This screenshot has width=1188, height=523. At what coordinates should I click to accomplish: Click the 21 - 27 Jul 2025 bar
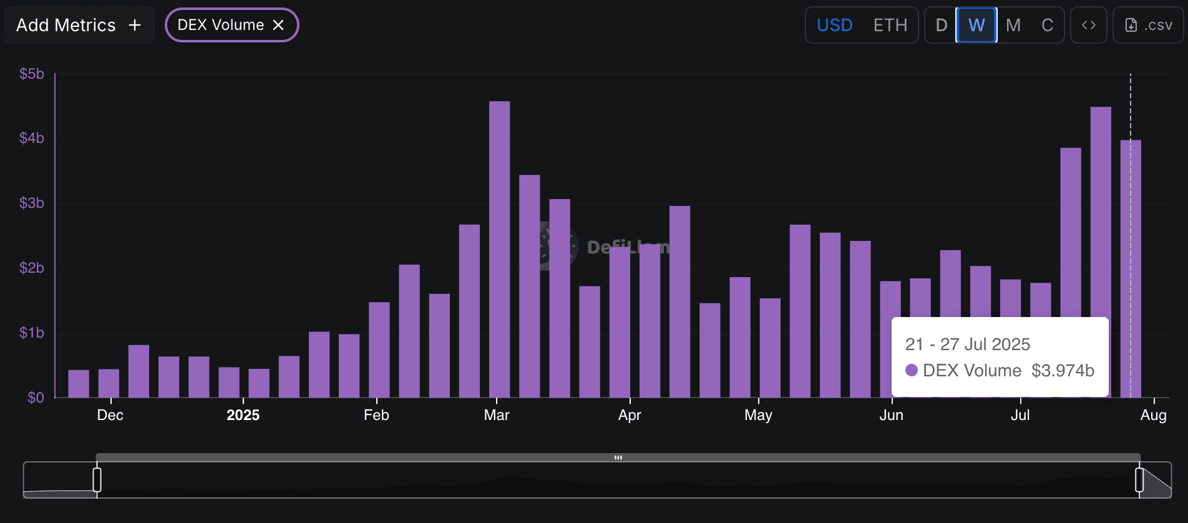point(1131,250)
